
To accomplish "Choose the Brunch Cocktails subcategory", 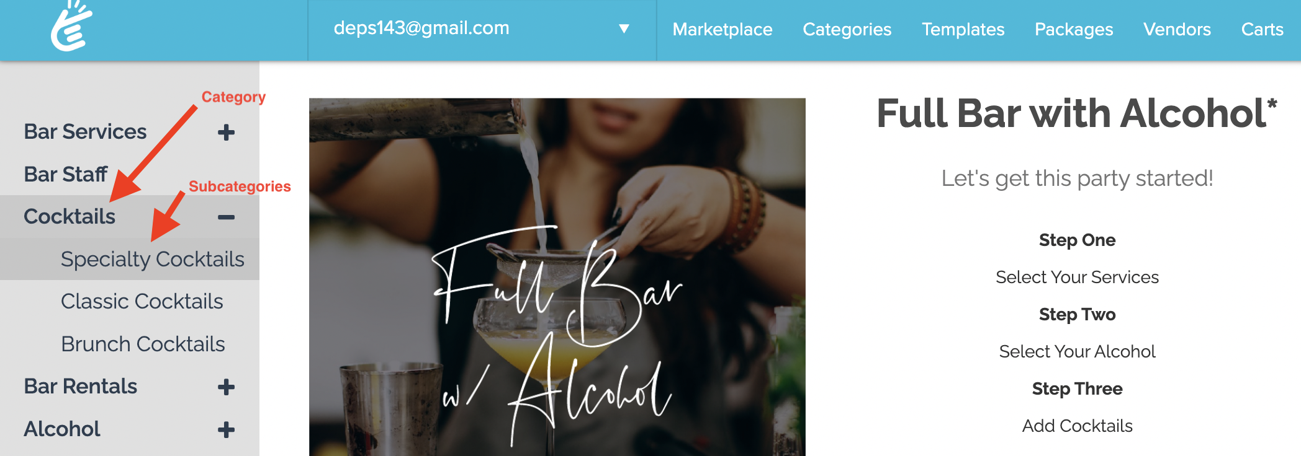I will click(143, 344).
